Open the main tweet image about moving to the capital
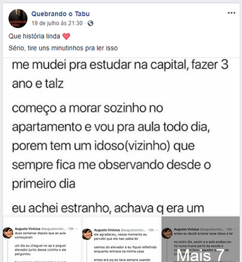The image size is (242, 262). [121, 136]
